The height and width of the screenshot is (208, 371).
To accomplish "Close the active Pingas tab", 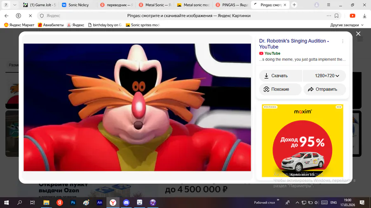I will (x=285, y=5).
